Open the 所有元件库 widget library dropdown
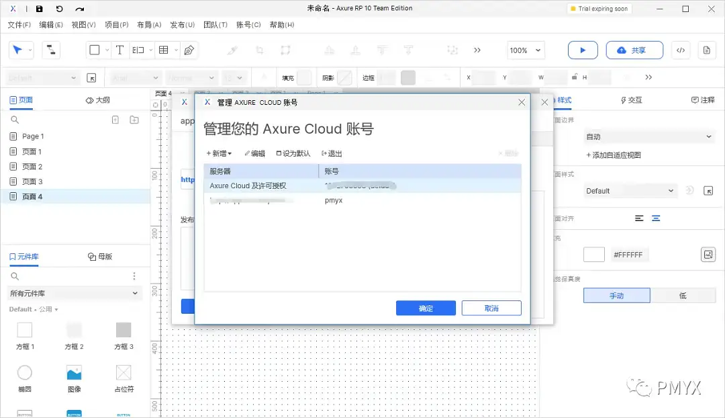This screenshot has width=725, height=418. 74,294
